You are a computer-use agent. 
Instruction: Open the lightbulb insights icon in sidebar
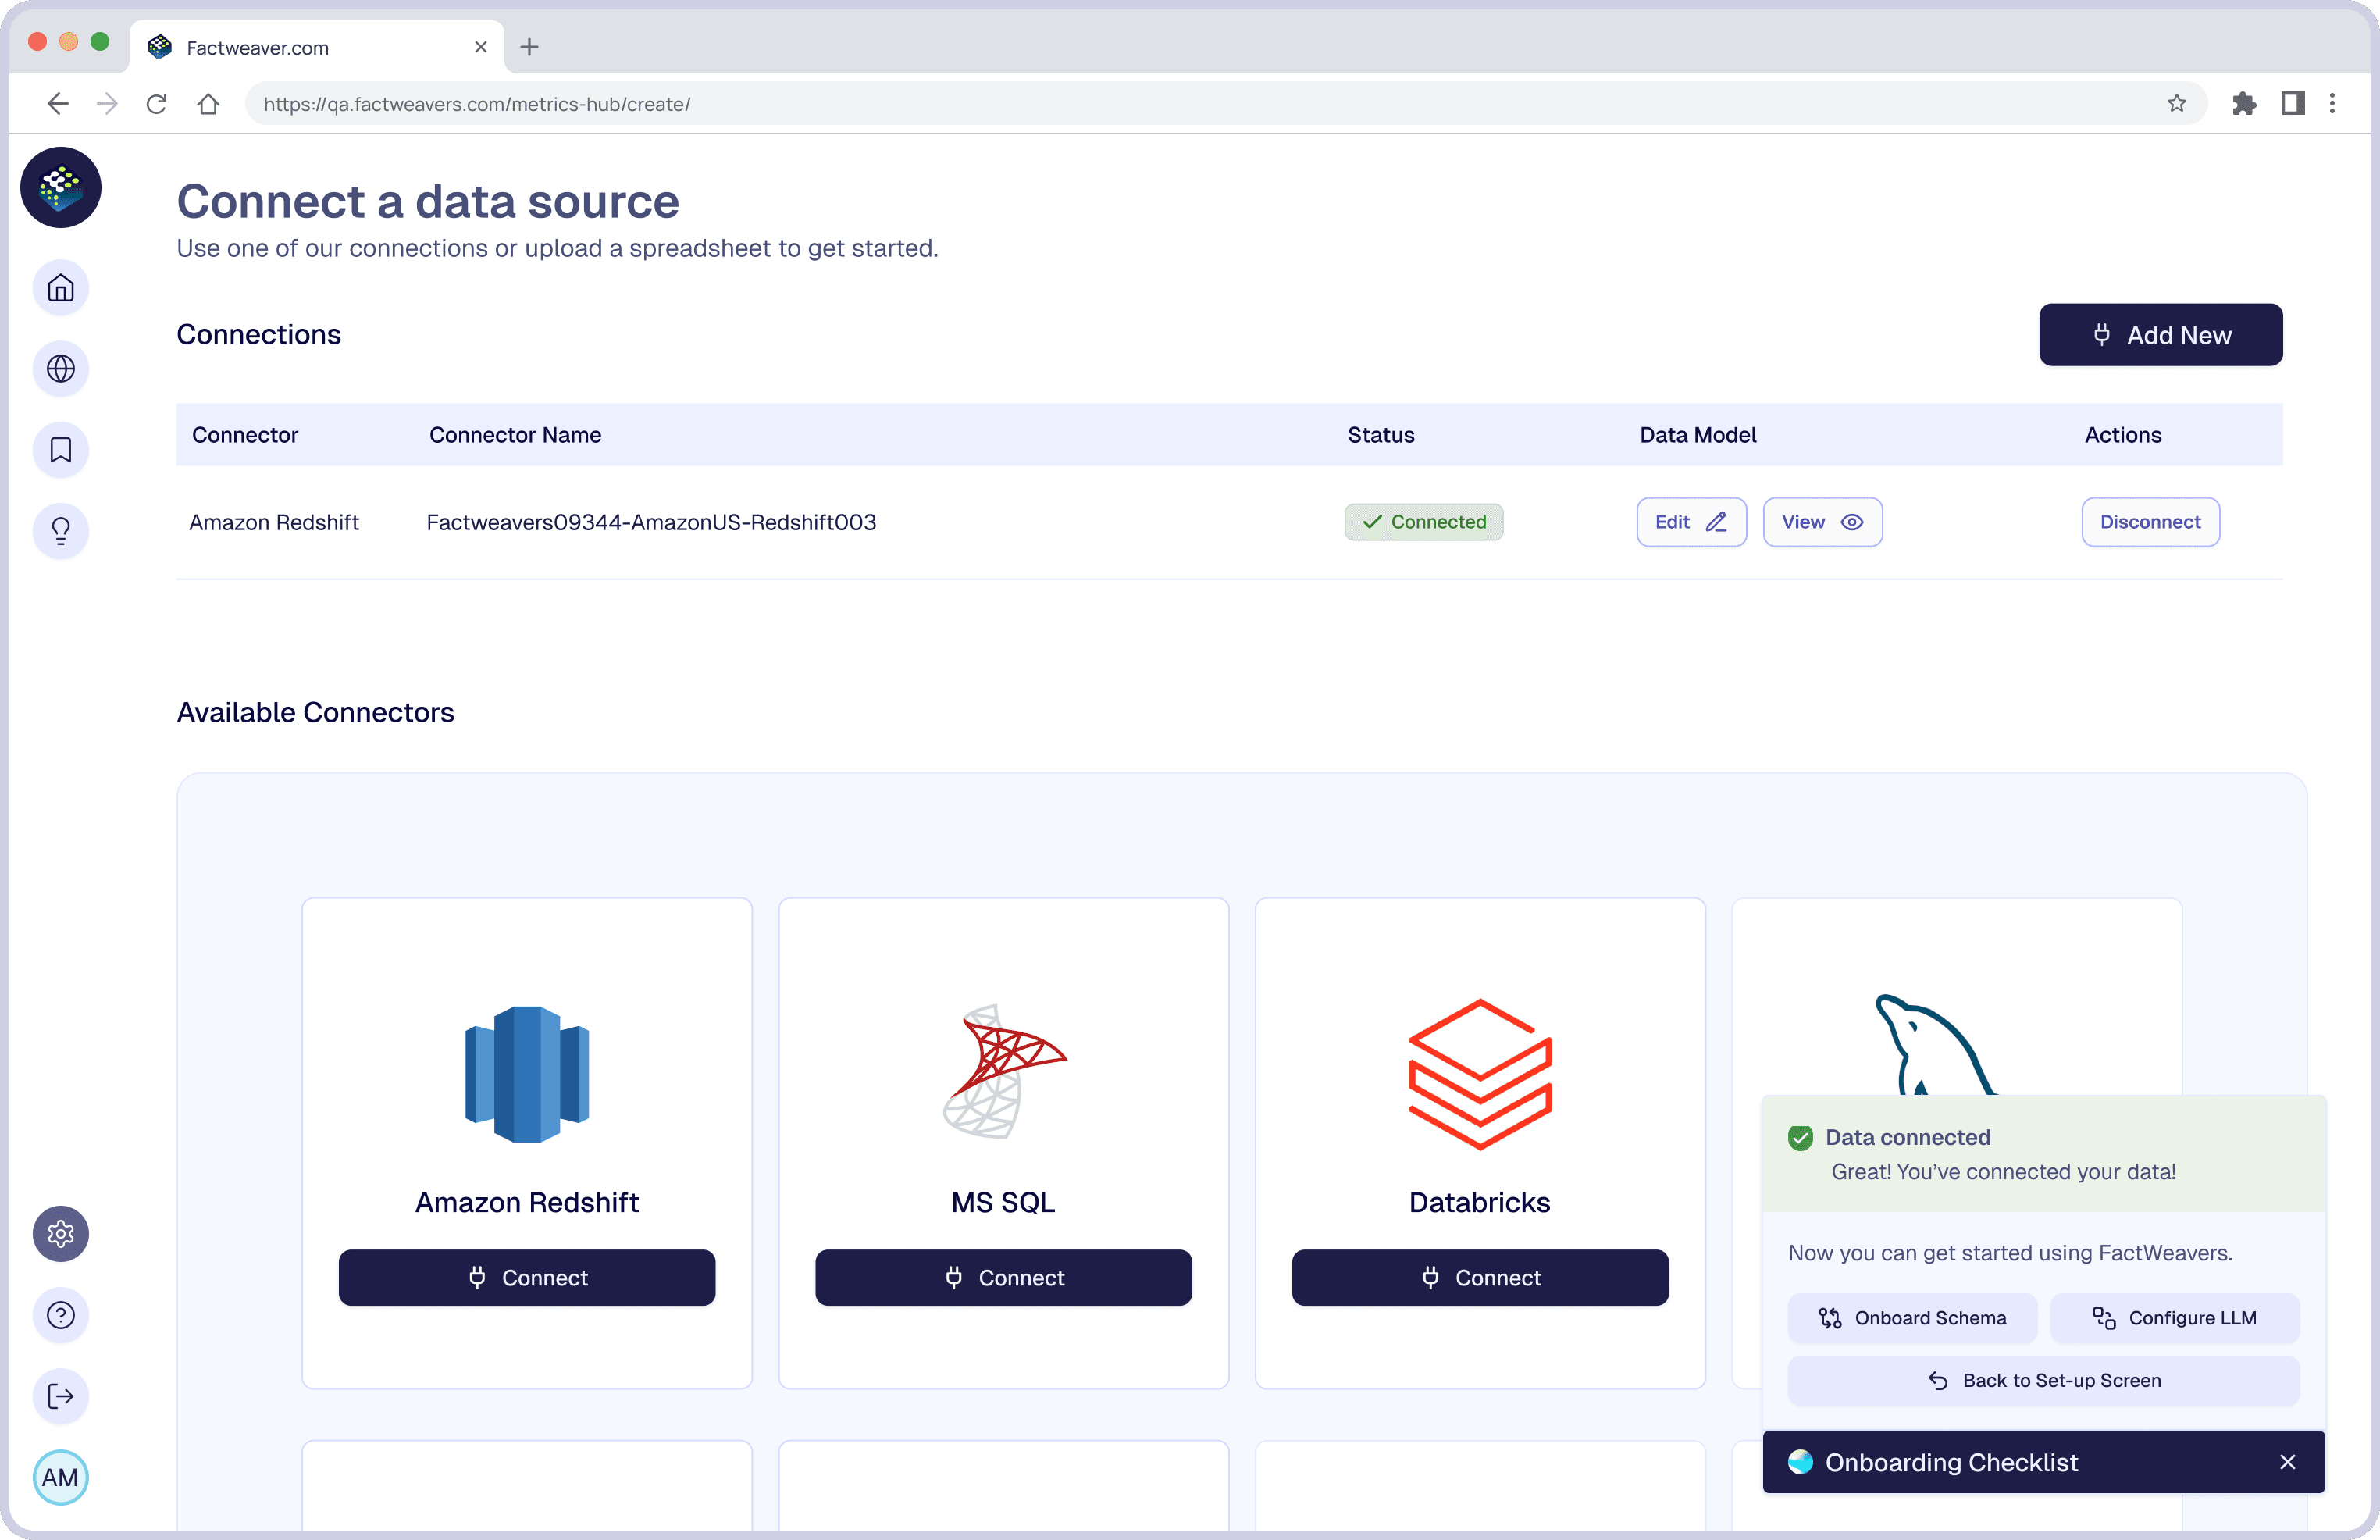pos(61,530)
